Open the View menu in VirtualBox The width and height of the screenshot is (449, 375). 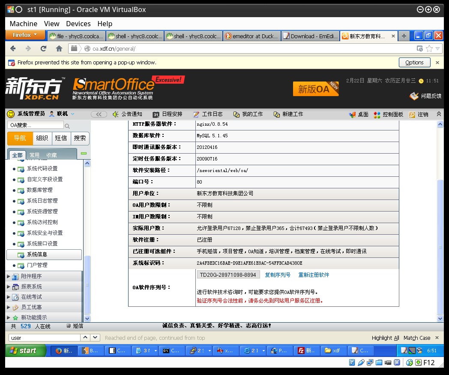tap(51, 24)
